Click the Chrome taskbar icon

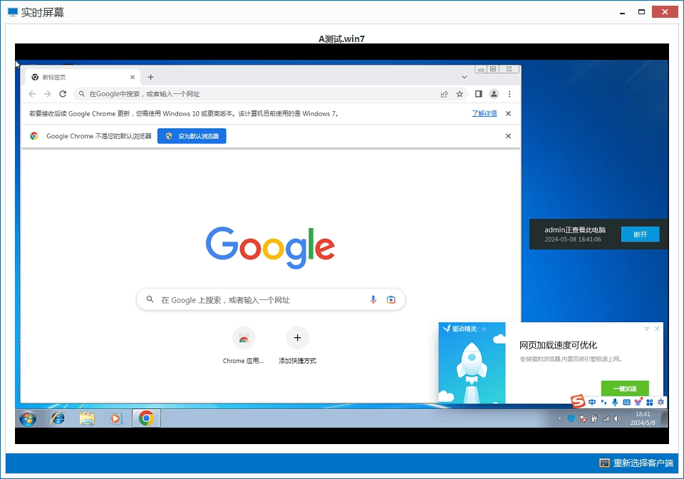click(146, 418)
